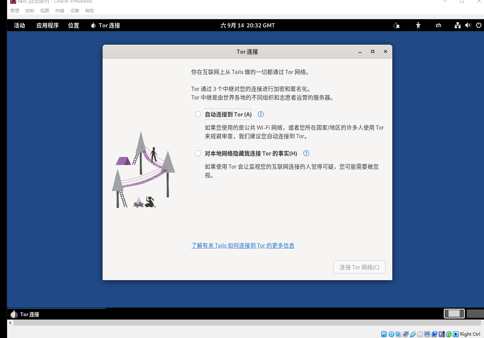This screenshot has width=484, height=338.
Task: Open the accessibility menu in top bar
Action: [418, 26]
